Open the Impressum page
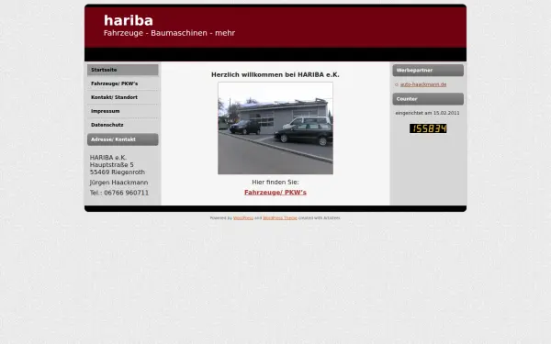Viewport: 551px width, 344px height. click(x=123, y=111)
